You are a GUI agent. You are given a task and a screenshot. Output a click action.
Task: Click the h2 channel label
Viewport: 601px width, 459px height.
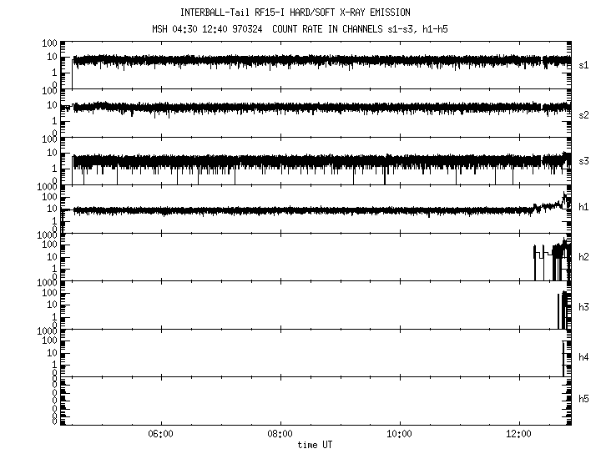point(583,257)
